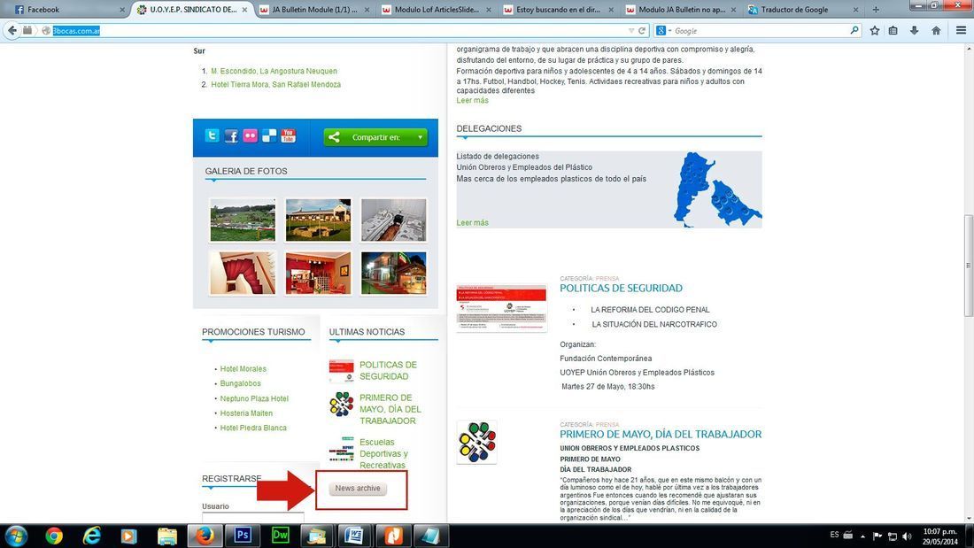Go to the Firefox home page icon
Image resolution: width=974 pixels, height=548 pixels.
pyautogui.click(x=936, y=30)
